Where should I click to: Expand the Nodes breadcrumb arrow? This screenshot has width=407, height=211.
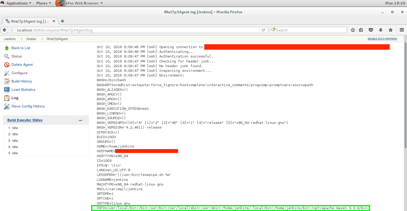(42, 39)
